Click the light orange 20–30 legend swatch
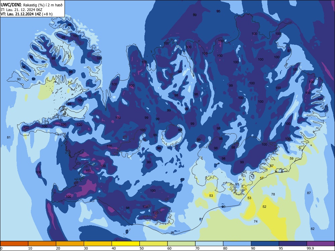335x251 pixels. [70, 244]
